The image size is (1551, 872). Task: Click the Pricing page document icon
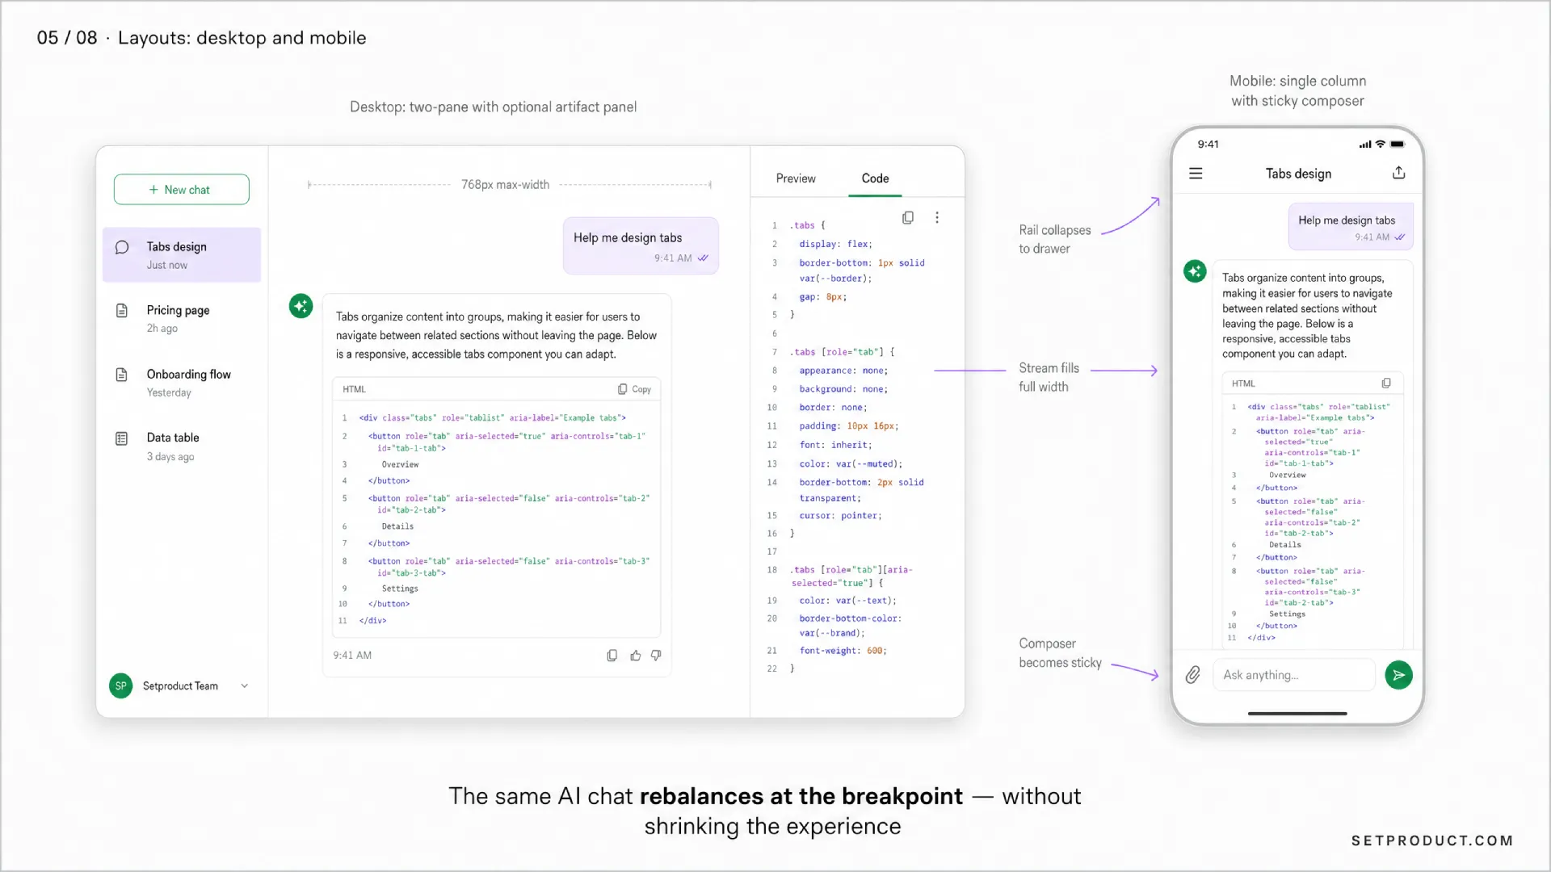click(x=122, y=311)
